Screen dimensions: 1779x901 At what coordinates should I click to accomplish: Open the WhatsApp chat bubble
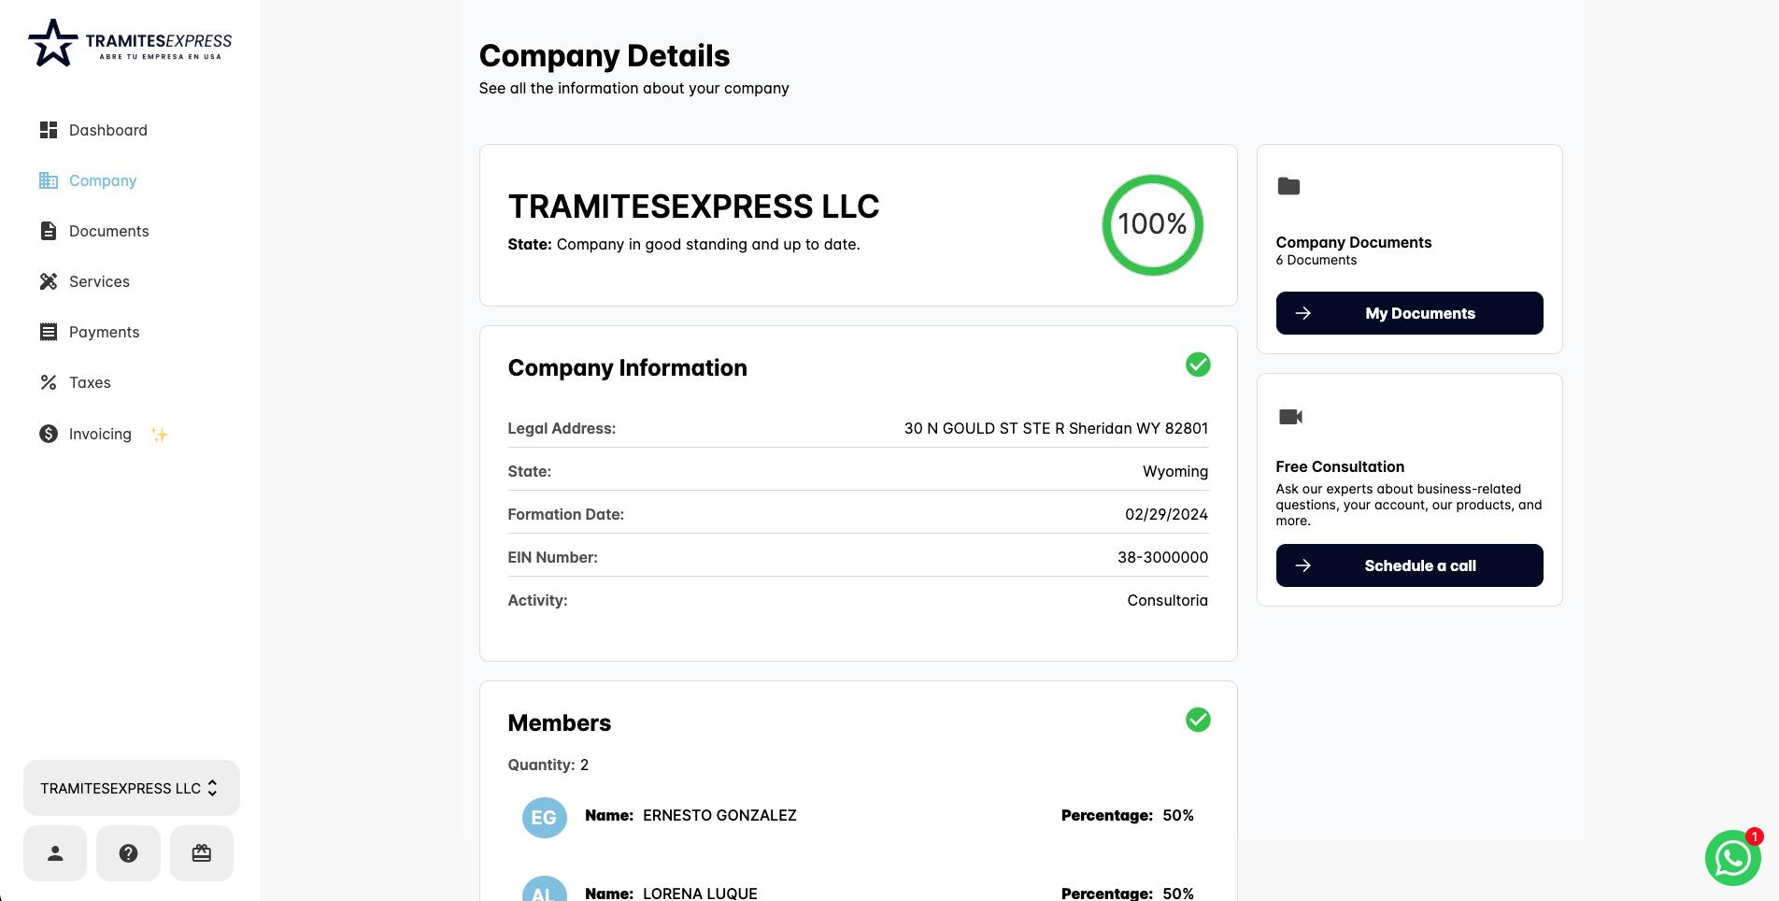[x=1733, y=858]
